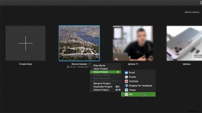Choose Play Movie from context menu

click(x=105, y=66)
